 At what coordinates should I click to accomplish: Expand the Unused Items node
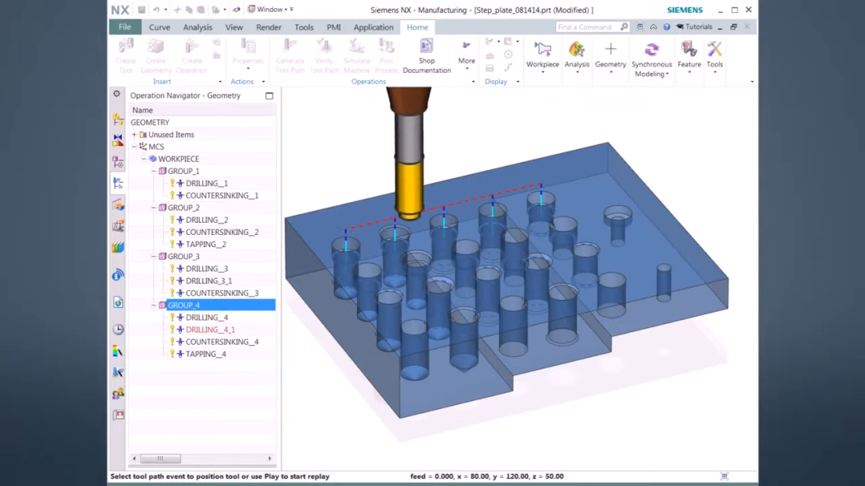134,134
